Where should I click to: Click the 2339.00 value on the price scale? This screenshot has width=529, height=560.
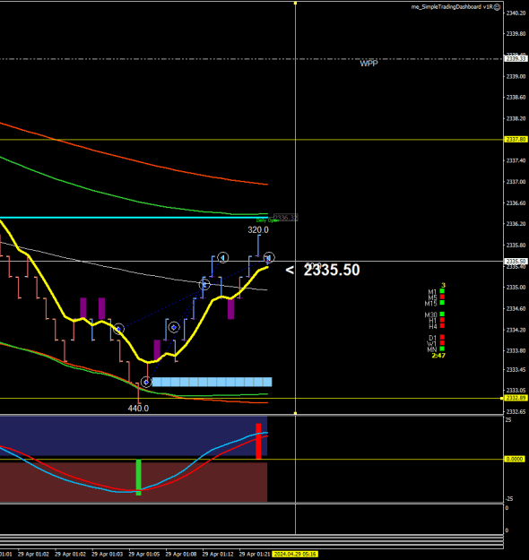tap(516, 76)
